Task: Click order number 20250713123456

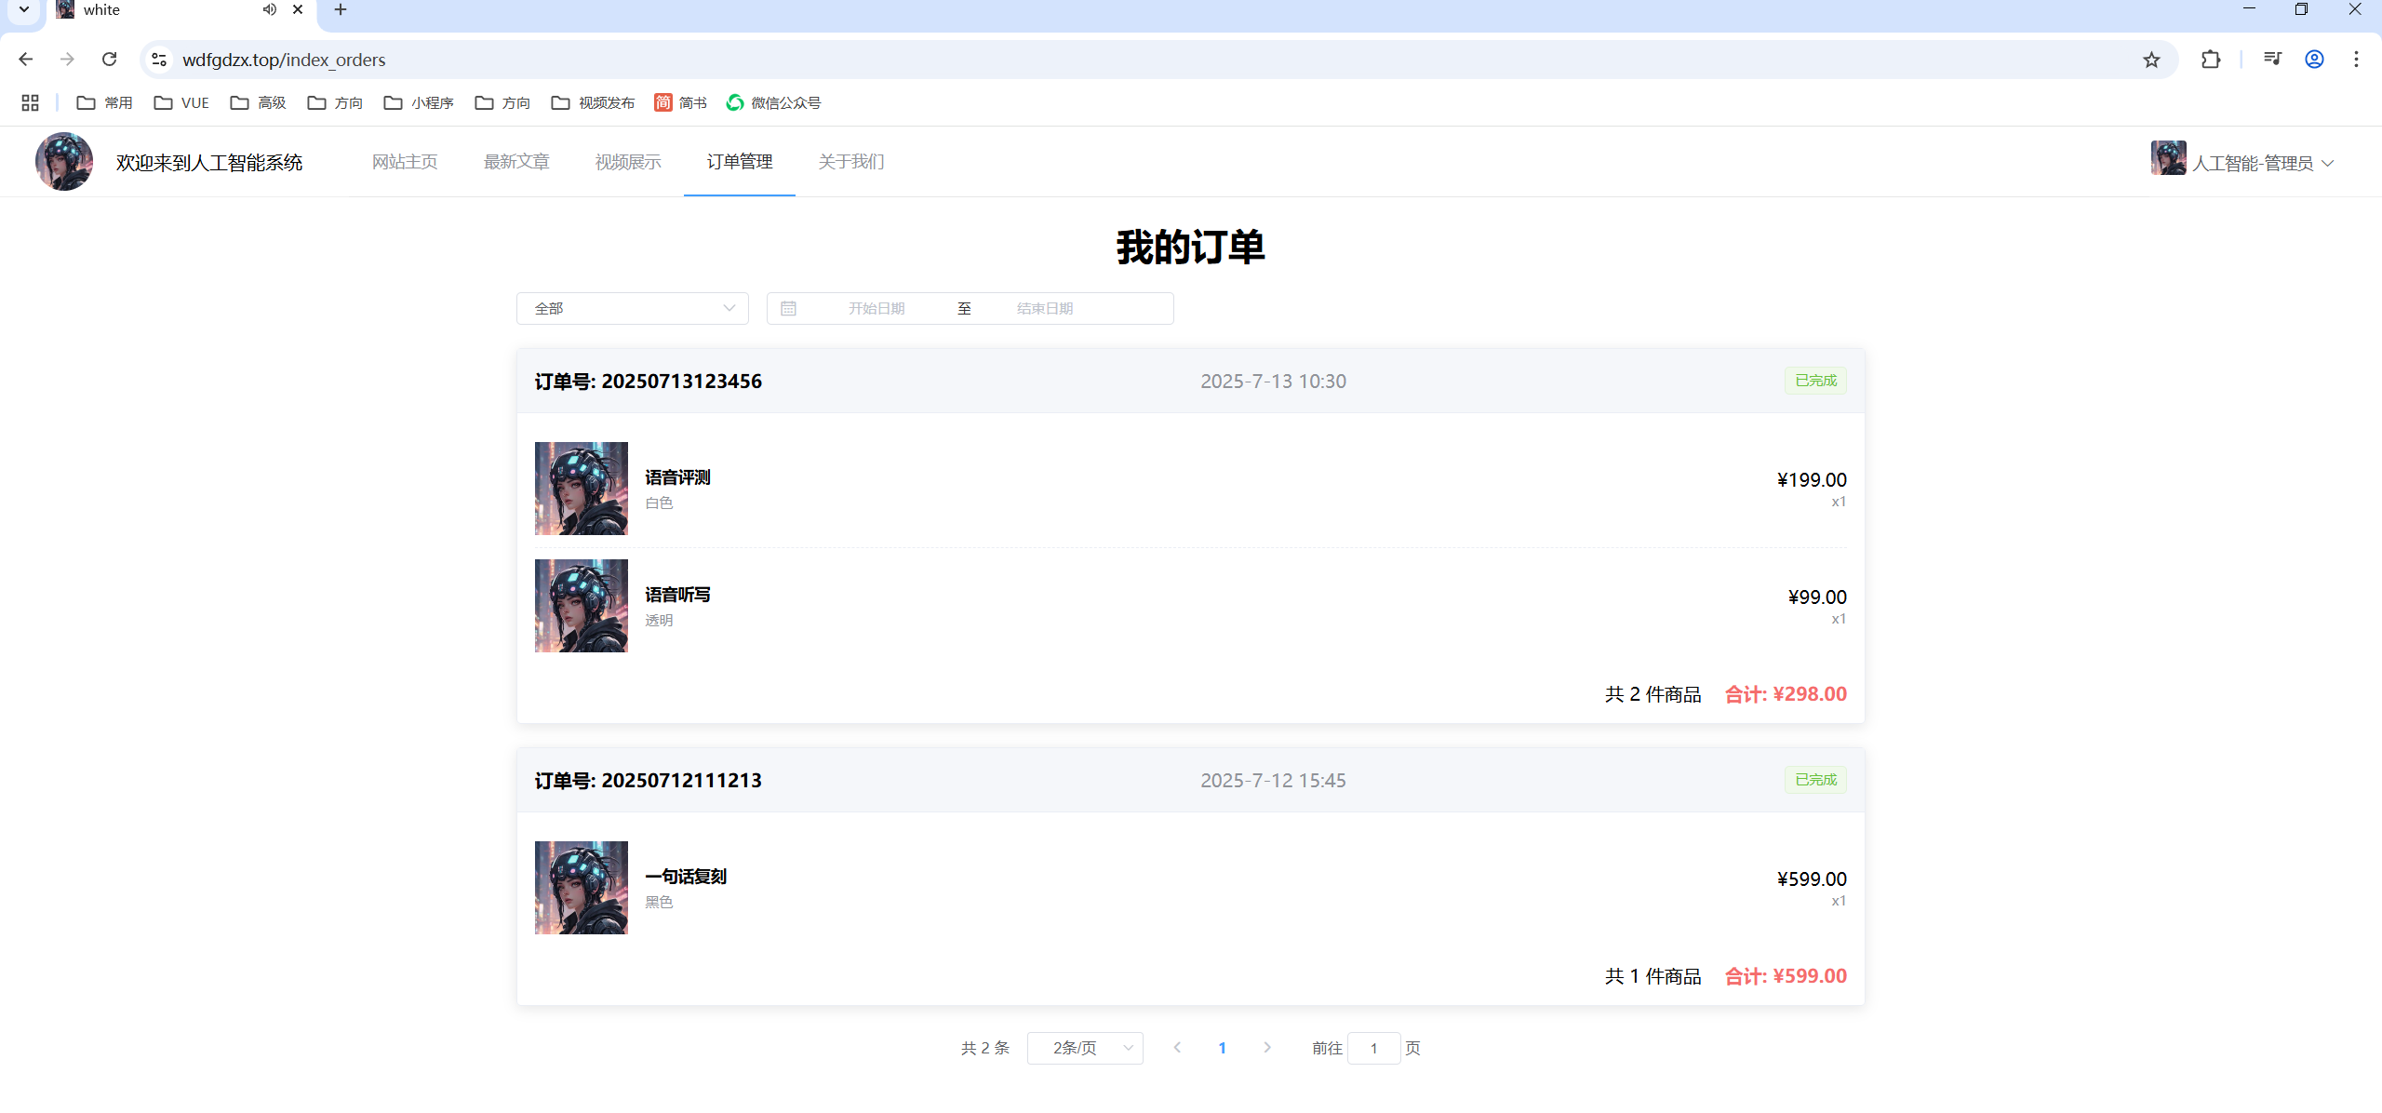Action: [x=648, y=382]
